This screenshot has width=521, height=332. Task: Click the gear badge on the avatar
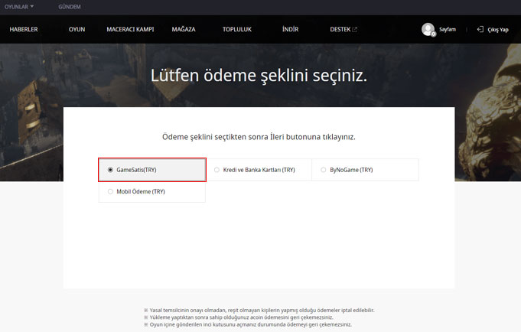click(433, 34)
